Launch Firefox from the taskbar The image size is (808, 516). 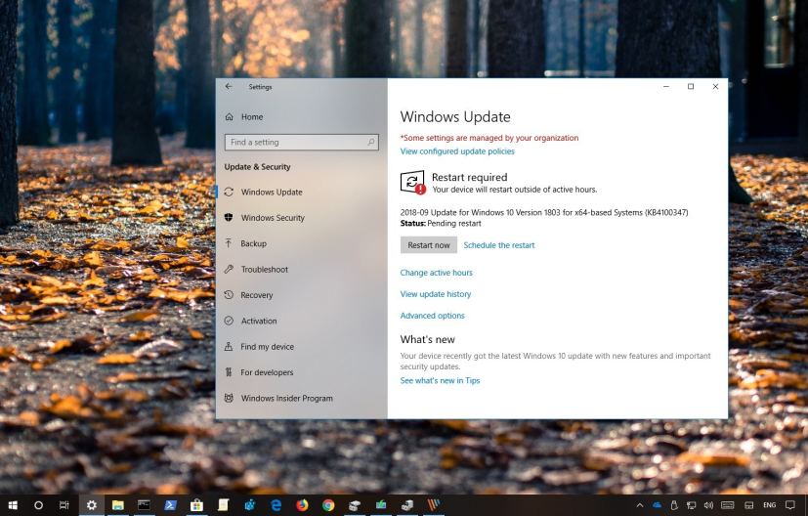tap(303, 505)
